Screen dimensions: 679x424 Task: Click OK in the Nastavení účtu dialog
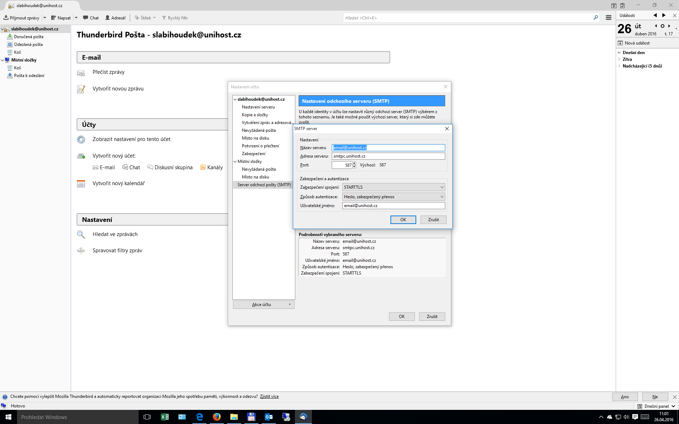pyautogui.click(x=402, y=317)
